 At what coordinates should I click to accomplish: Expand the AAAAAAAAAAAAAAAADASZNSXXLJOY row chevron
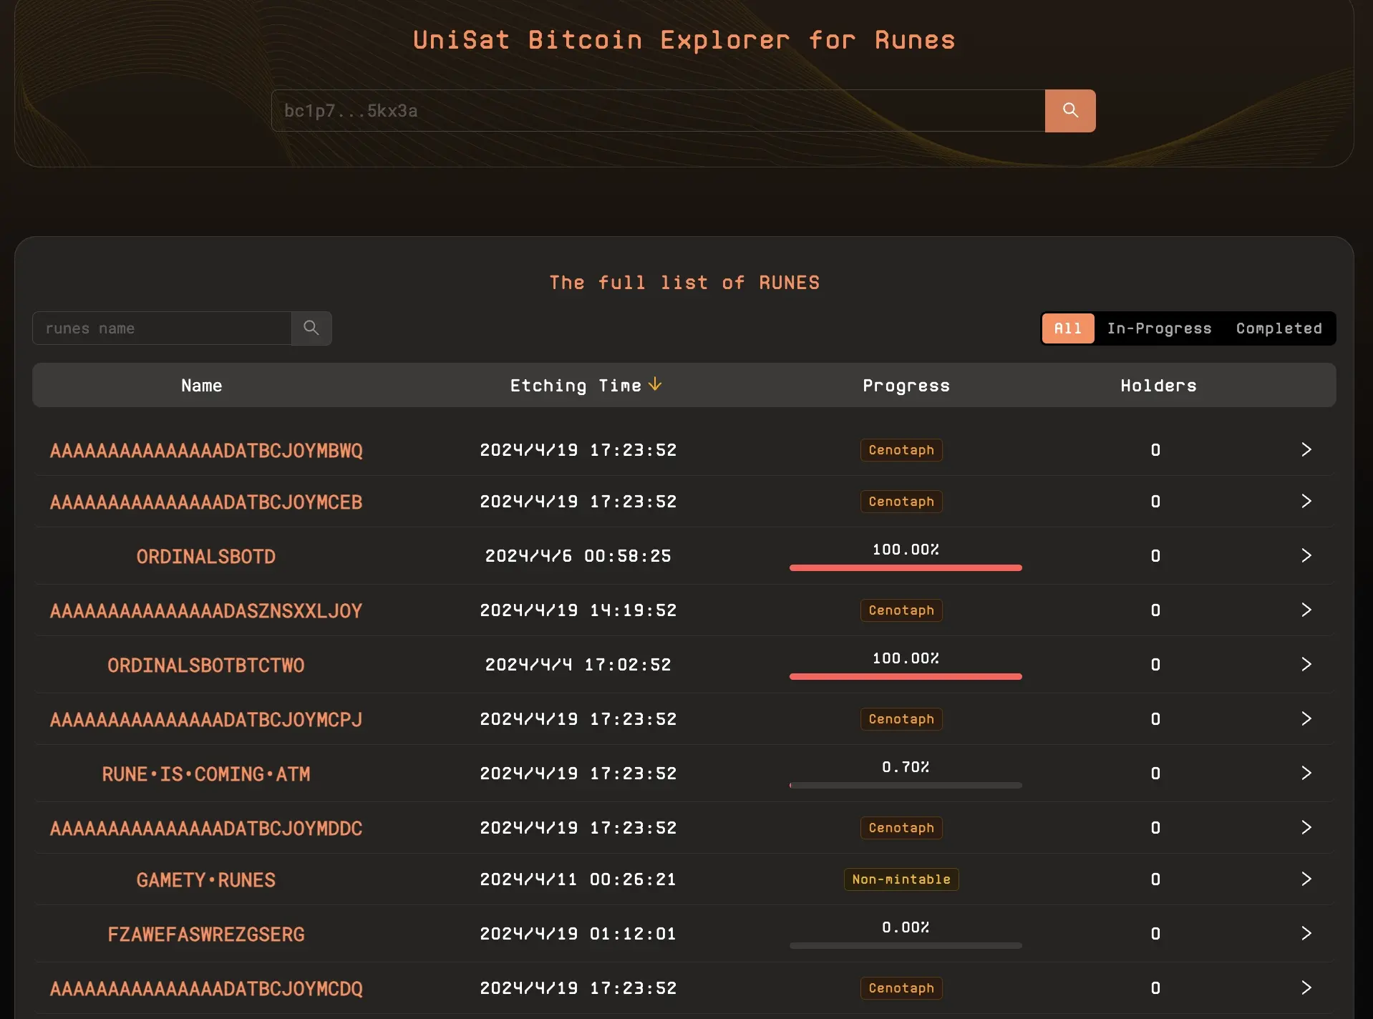tap(1306, 610)
